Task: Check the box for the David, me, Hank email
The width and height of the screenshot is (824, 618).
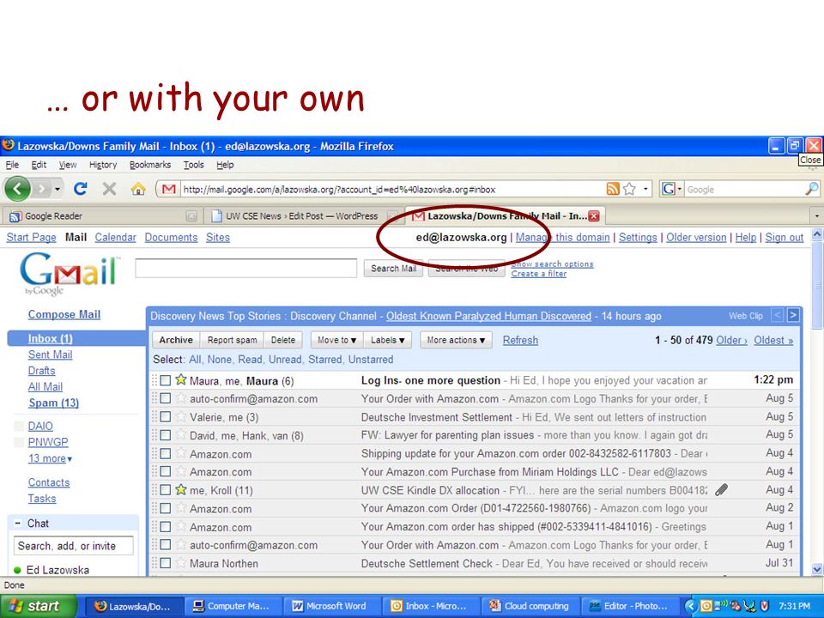Action: [x=166, y=435]
